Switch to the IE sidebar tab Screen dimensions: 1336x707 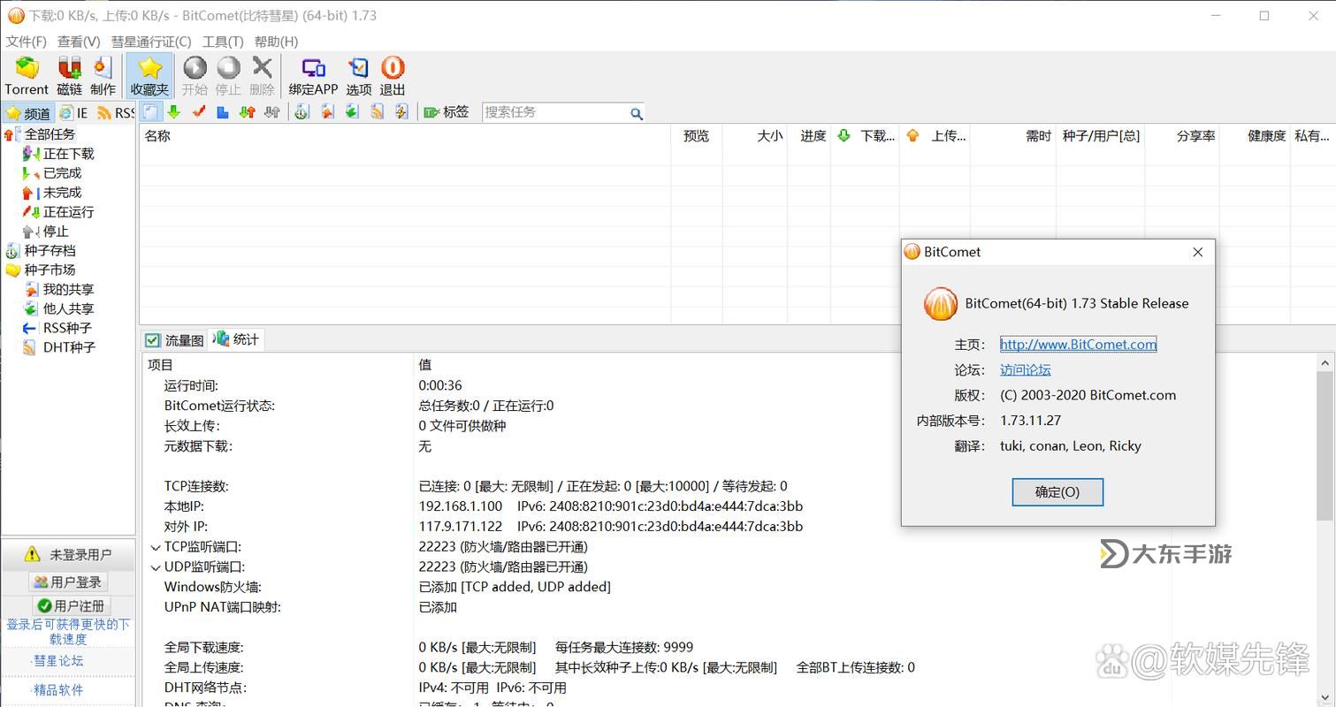(74, 113)
